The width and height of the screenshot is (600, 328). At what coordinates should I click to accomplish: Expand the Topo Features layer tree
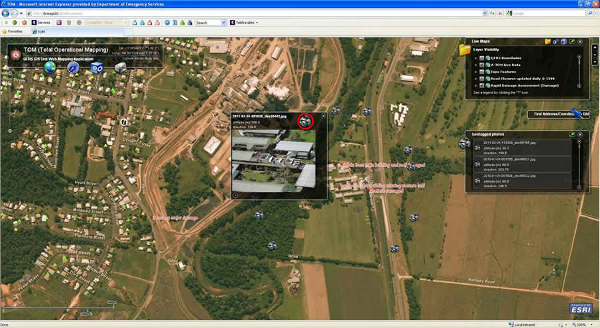pyautogui.click(x=476, y=72)
